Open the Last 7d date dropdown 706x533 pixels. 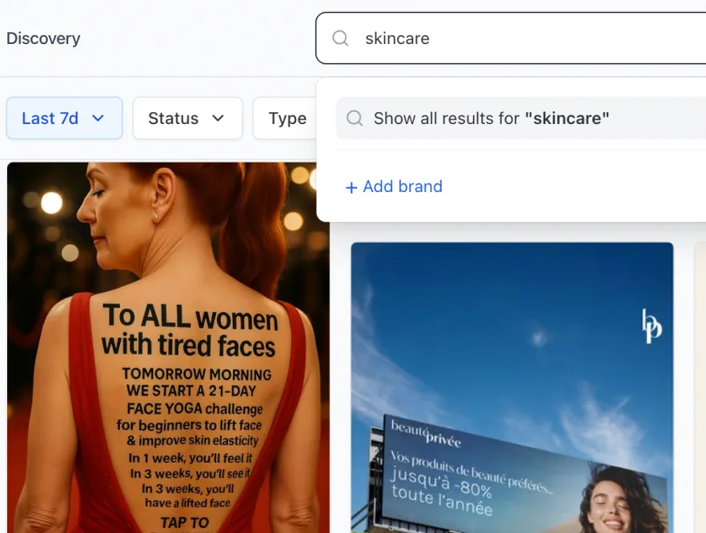[x=64, y=118]
